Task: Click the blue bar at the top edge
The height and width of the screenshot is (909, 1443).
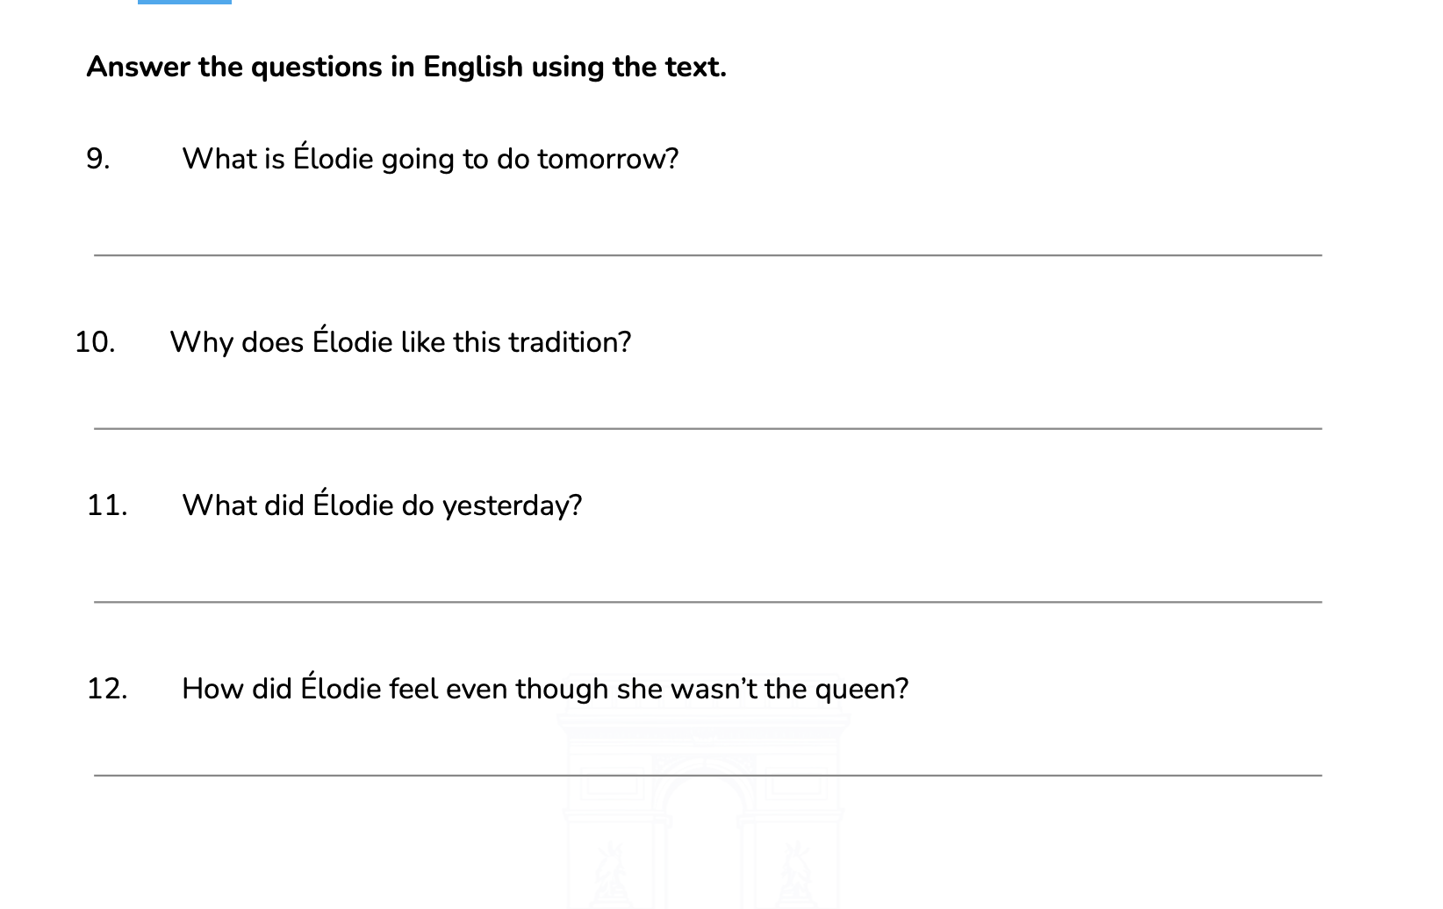Action: tap(184, 2)
